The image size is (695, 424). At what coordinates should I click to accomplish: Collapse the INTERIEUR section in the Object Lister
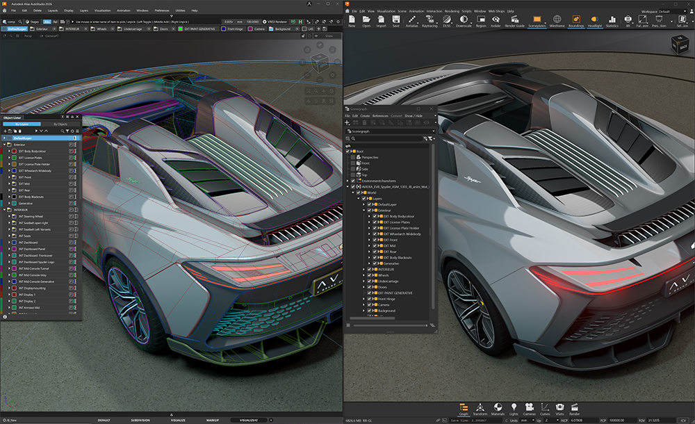point(6,210)
